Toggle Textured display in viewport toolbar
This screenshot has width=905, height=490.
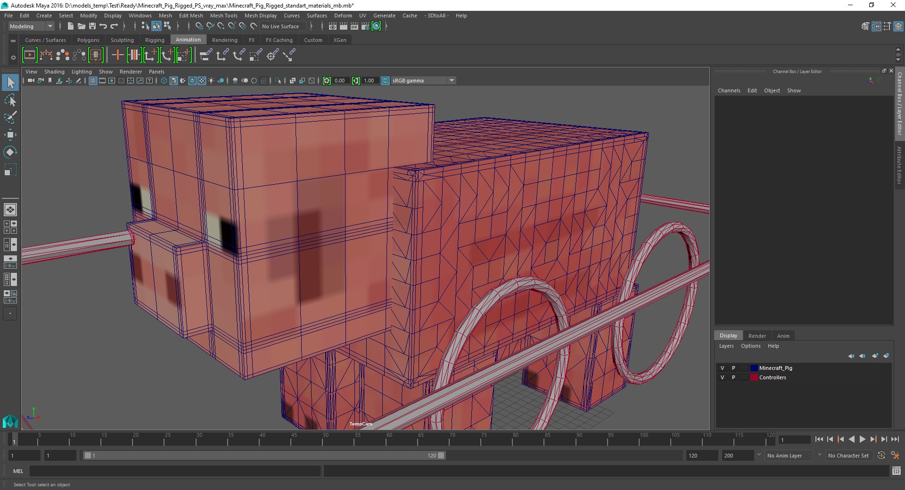(x=202, y=81)
